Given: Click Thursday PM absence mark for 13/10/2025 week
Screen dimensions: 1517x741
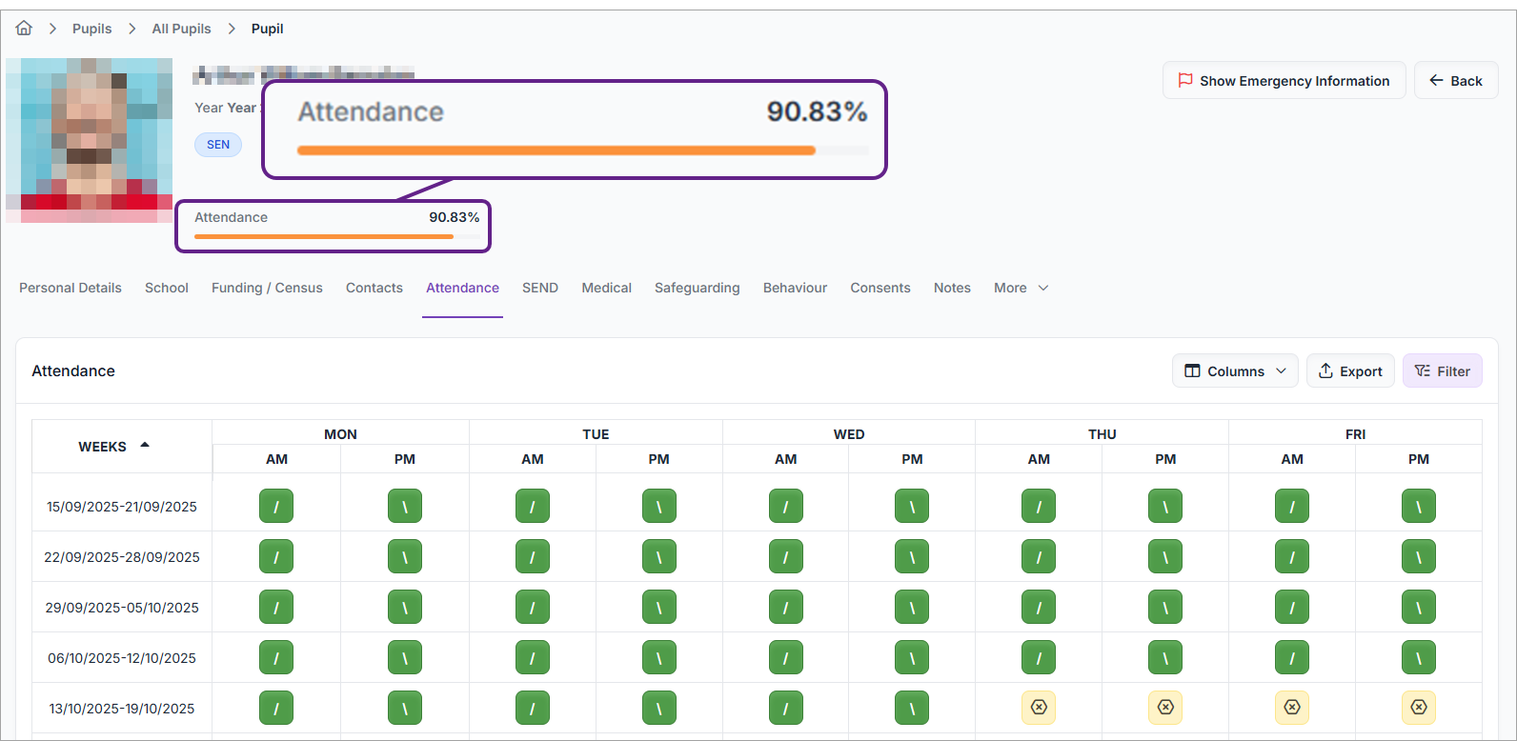Looking at the screenshot, I should (x=1164, y=708).
